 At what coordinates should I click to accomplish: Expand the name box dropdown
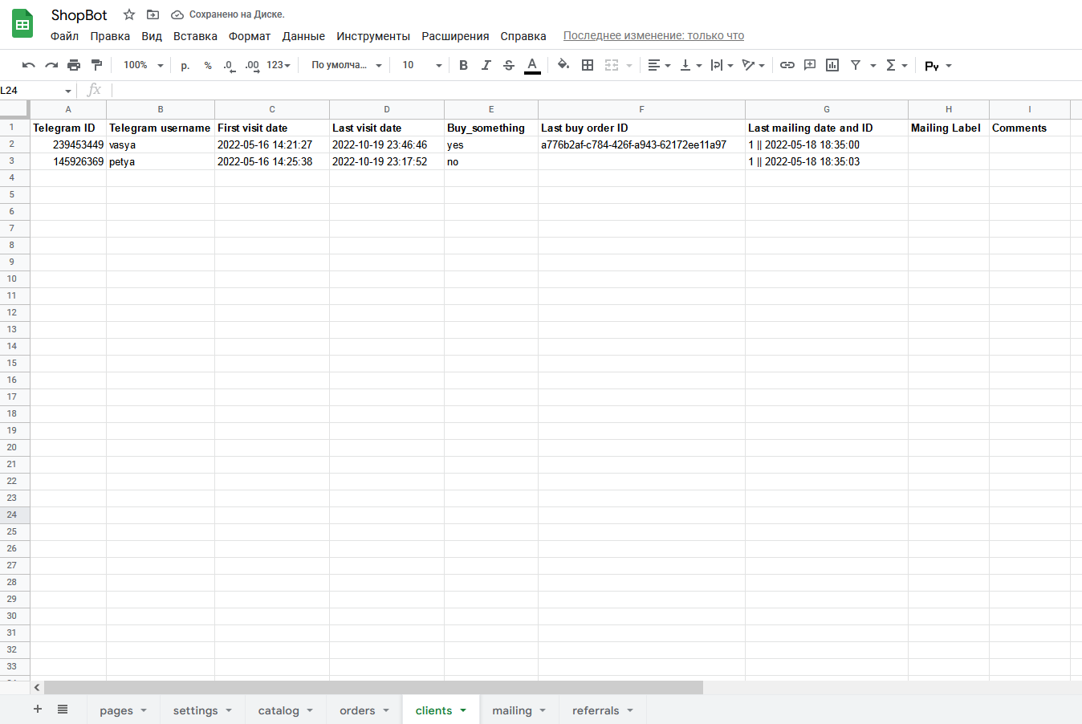68,91
